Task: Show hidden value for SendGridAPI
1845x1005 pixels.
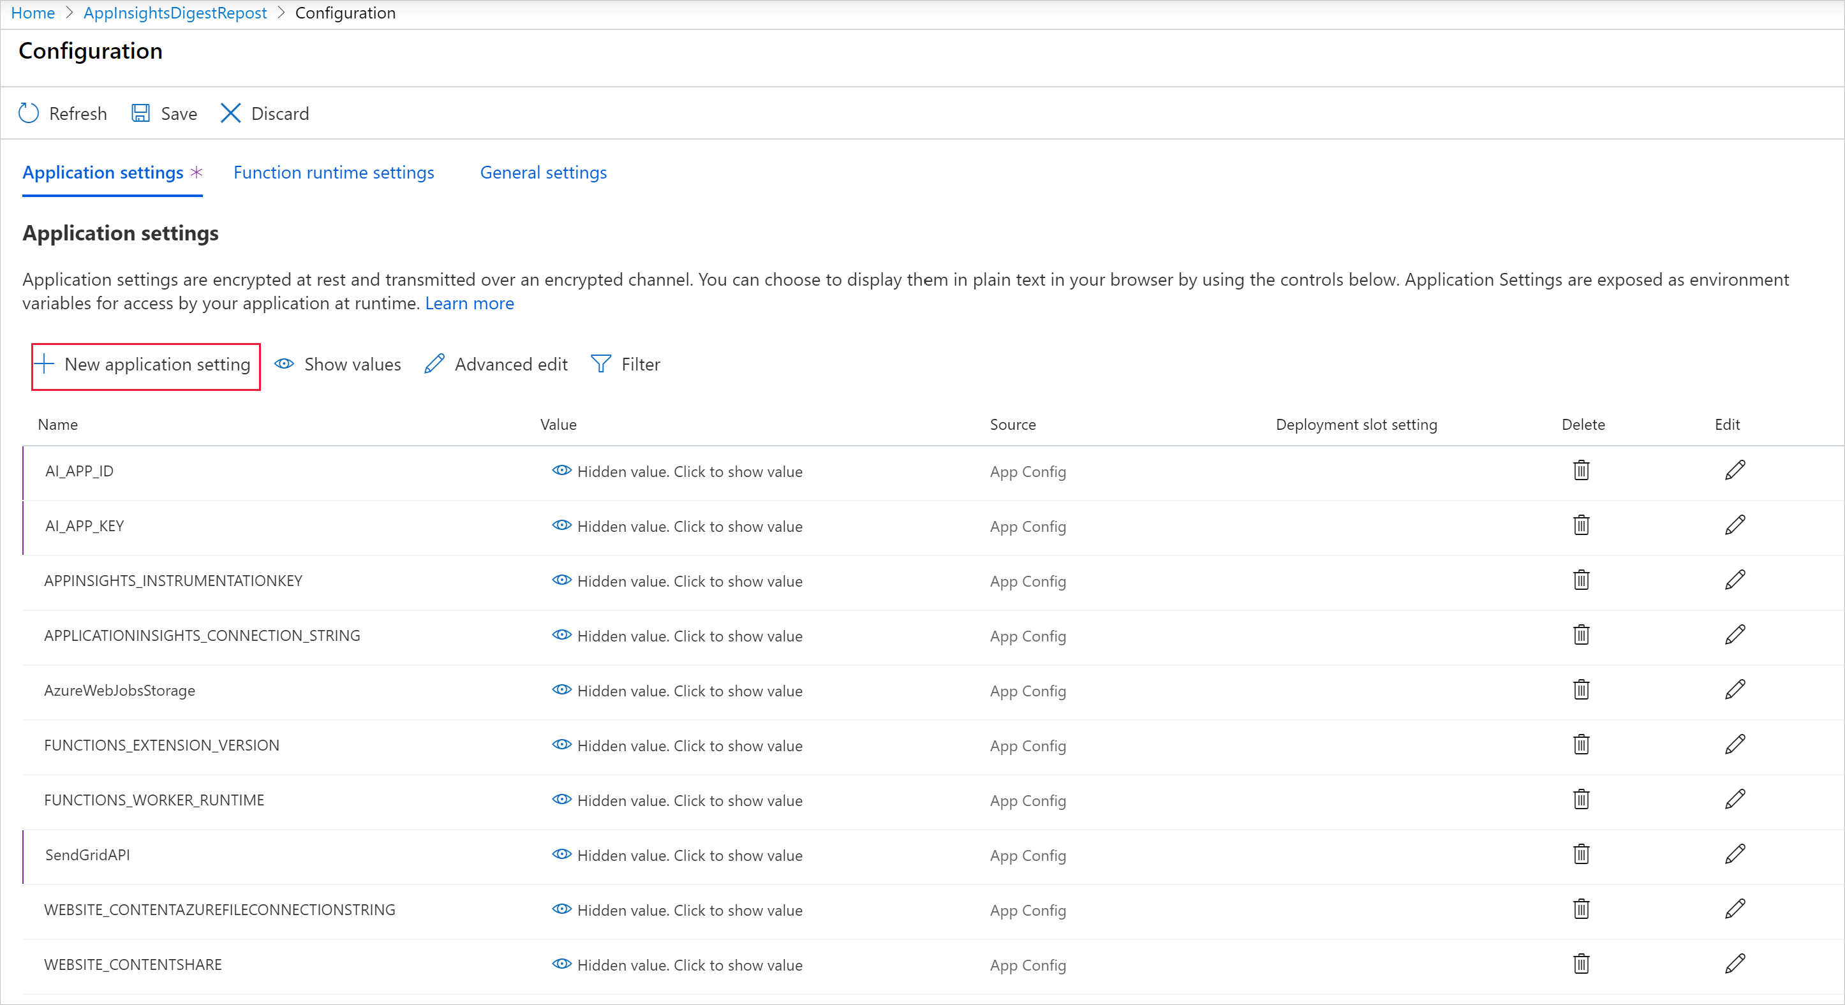Action: [x=677, y=855]
